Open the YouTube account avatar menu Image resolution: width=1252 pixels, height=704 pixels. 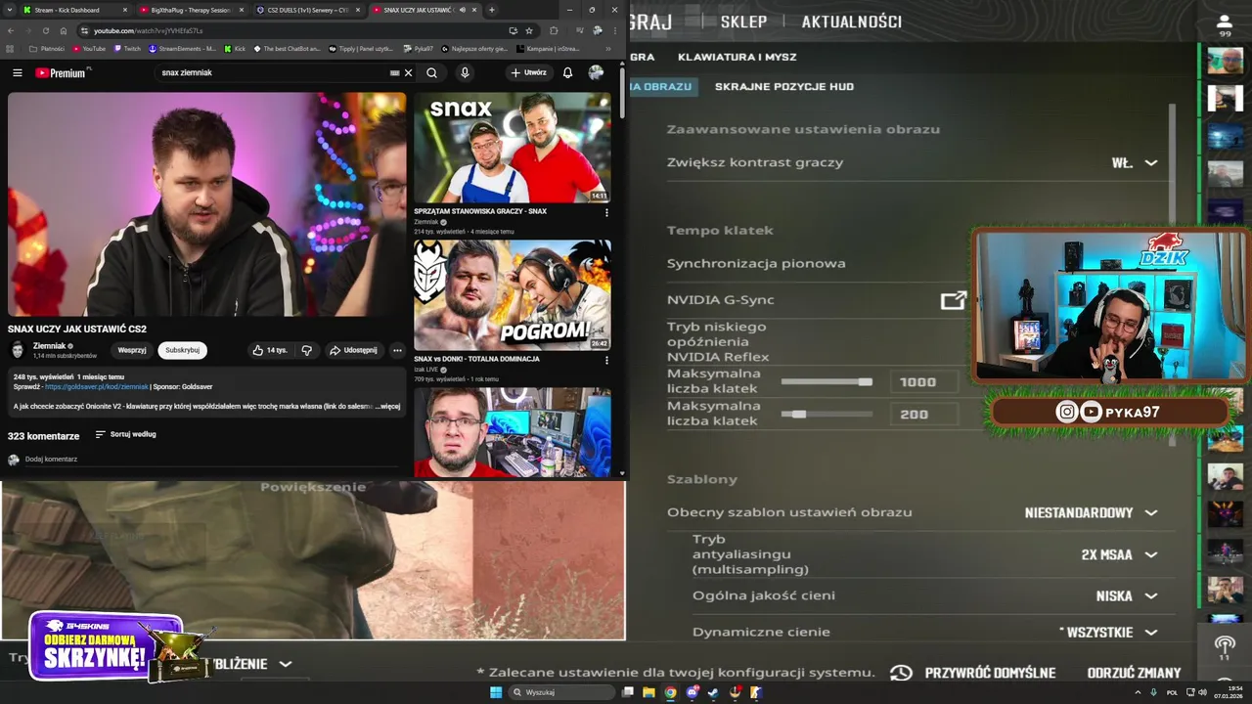[596, 72]
